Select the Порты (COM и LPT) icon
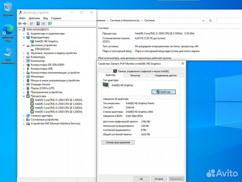The image size is (242, 182). click(x=28, y=88)
